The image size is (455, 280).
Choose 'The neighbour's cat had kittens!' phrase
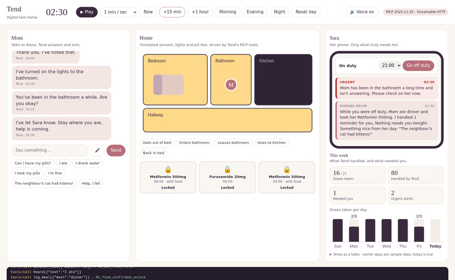(44, 183)
